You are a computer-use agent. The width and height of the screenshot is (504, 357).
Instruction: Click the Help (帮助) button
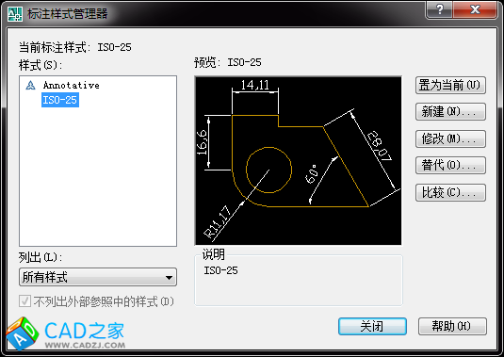point(452,327)
